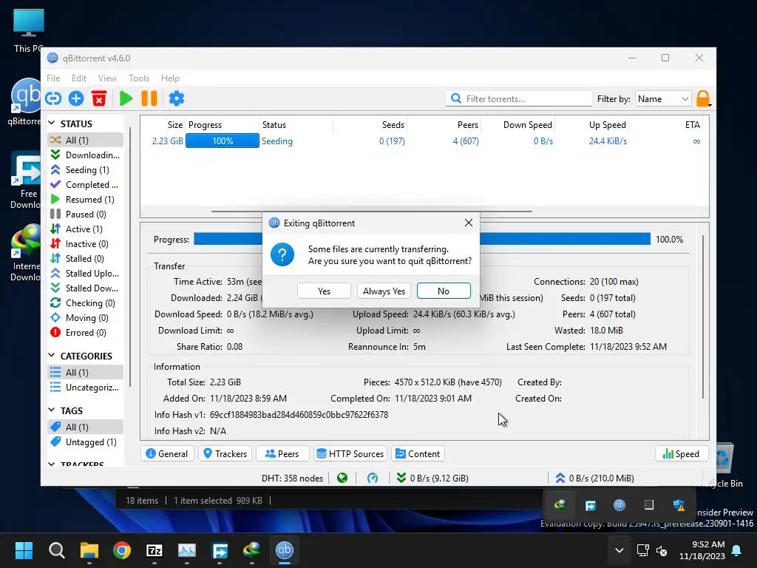Open Google Chrome from taskbar
757x568 pixels.
122,550
